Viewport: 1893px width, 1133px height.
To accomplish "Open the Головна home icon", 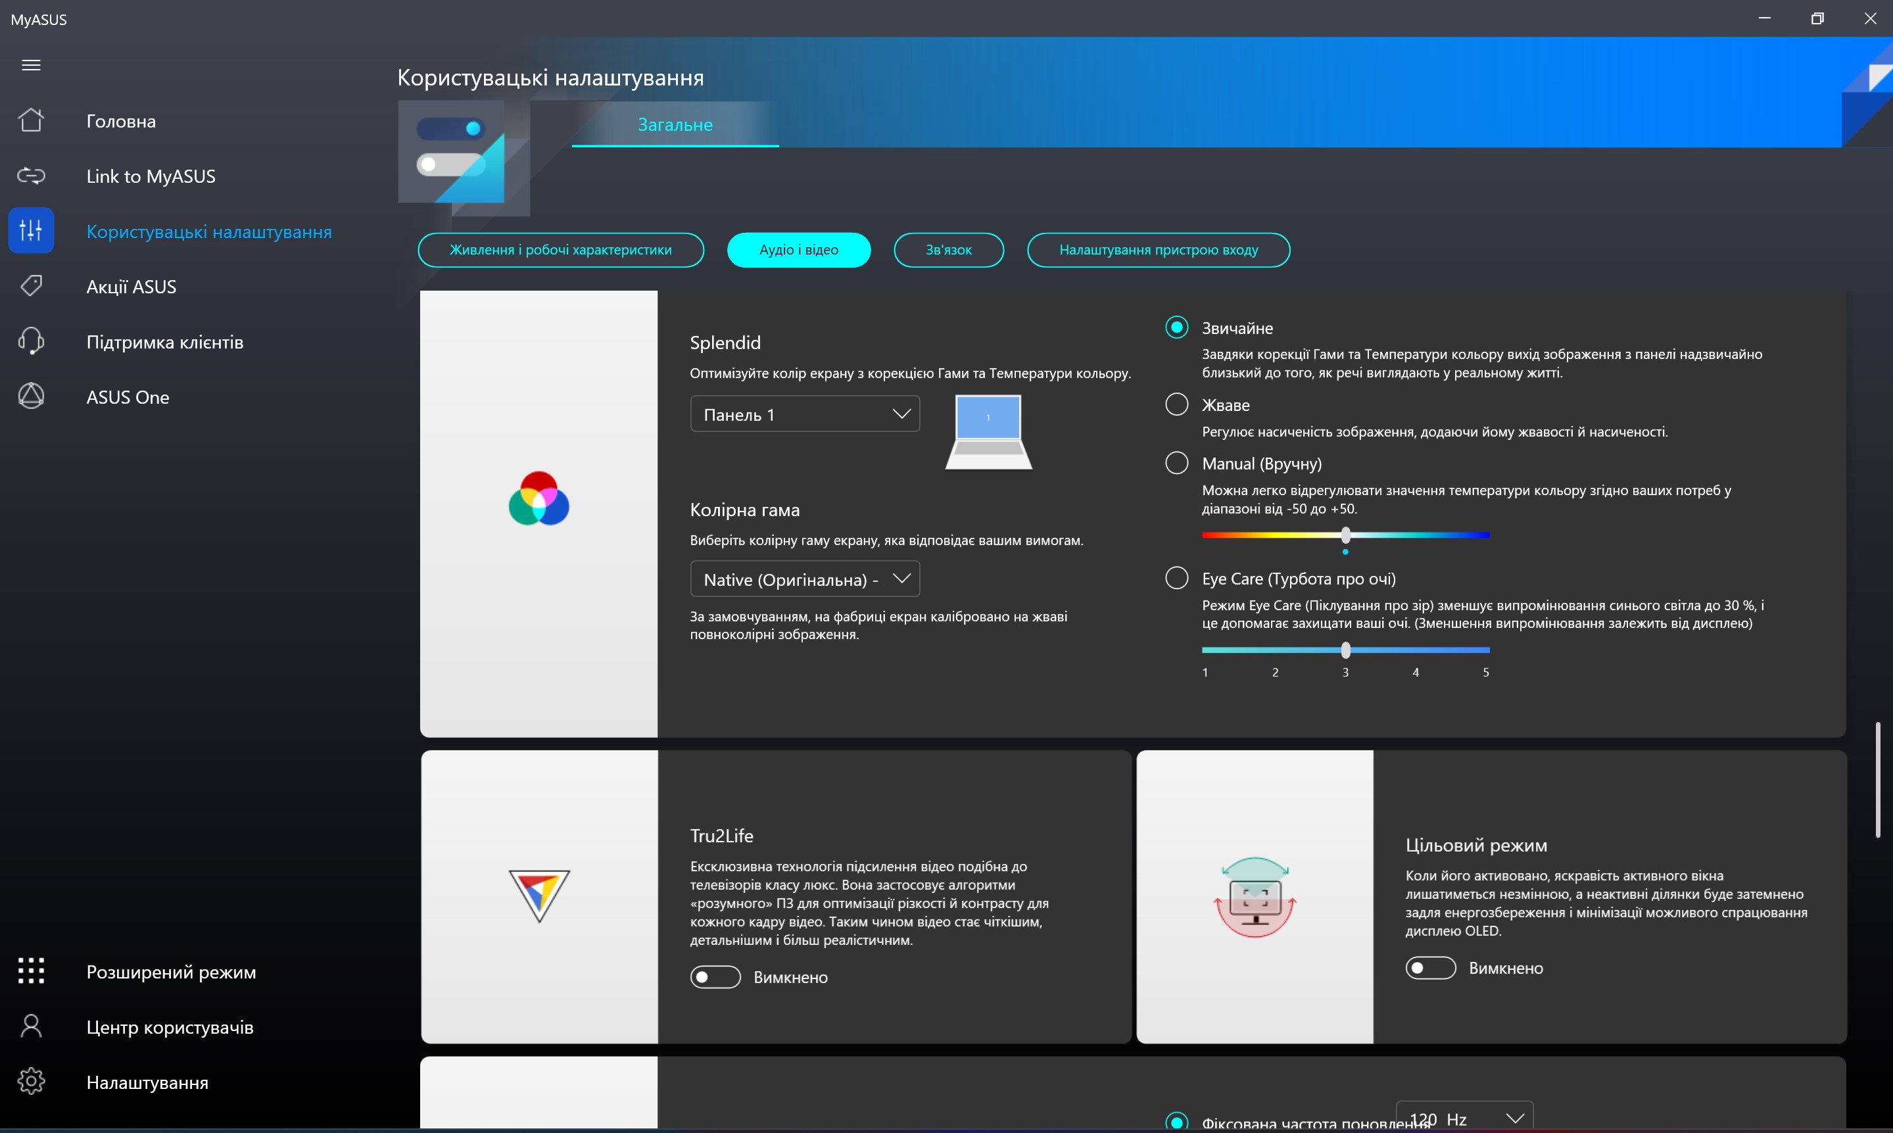I will [x=32, y=120].
